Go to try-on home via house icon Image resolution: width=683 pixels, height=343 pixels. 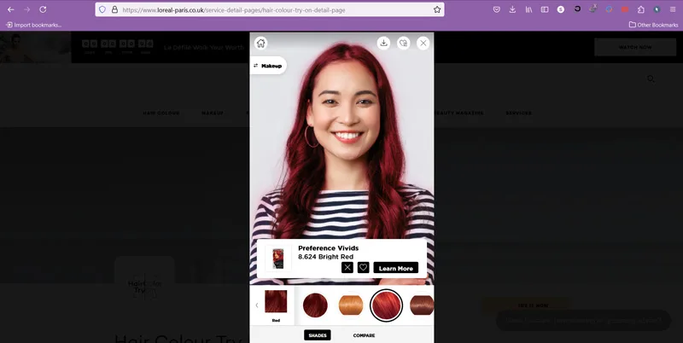point(260,44)
